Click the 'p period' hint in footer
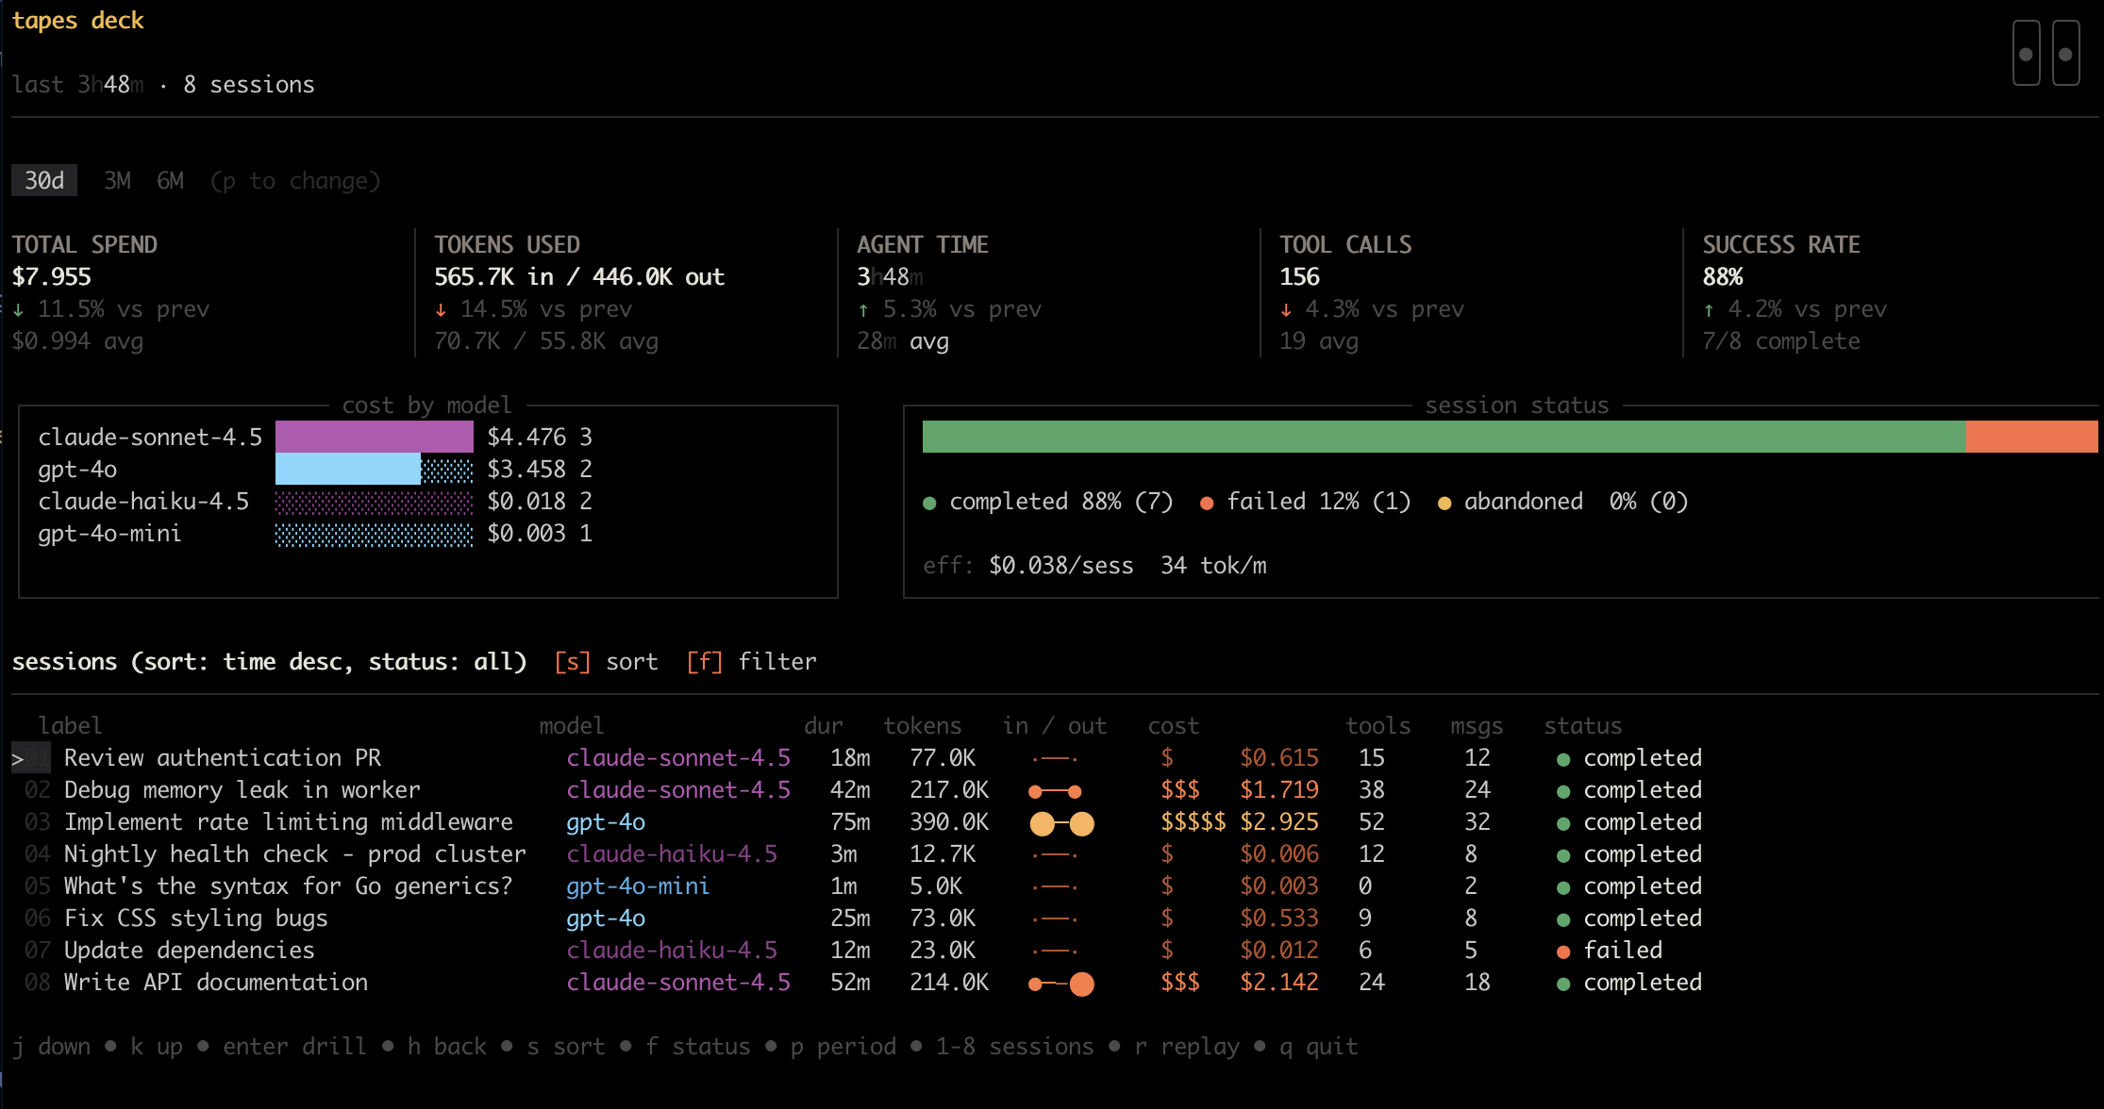 843,1046
